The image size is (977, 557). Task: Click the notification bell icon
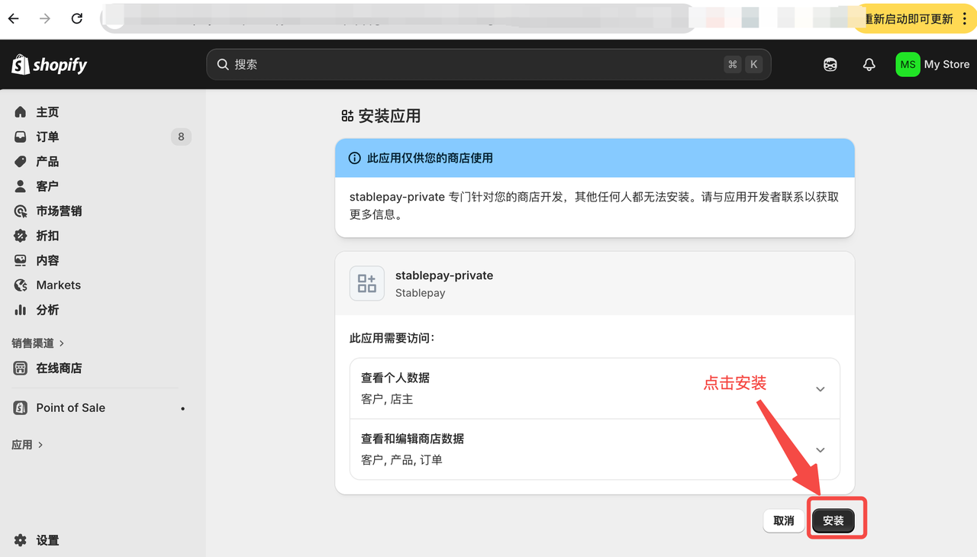point(869,64)
